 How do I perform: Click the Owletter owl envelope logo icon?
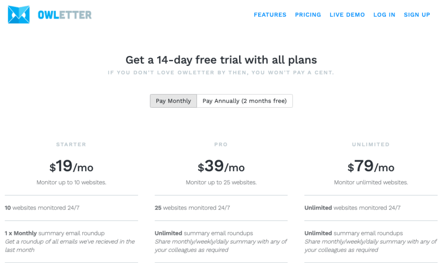(x=19, y=14)
